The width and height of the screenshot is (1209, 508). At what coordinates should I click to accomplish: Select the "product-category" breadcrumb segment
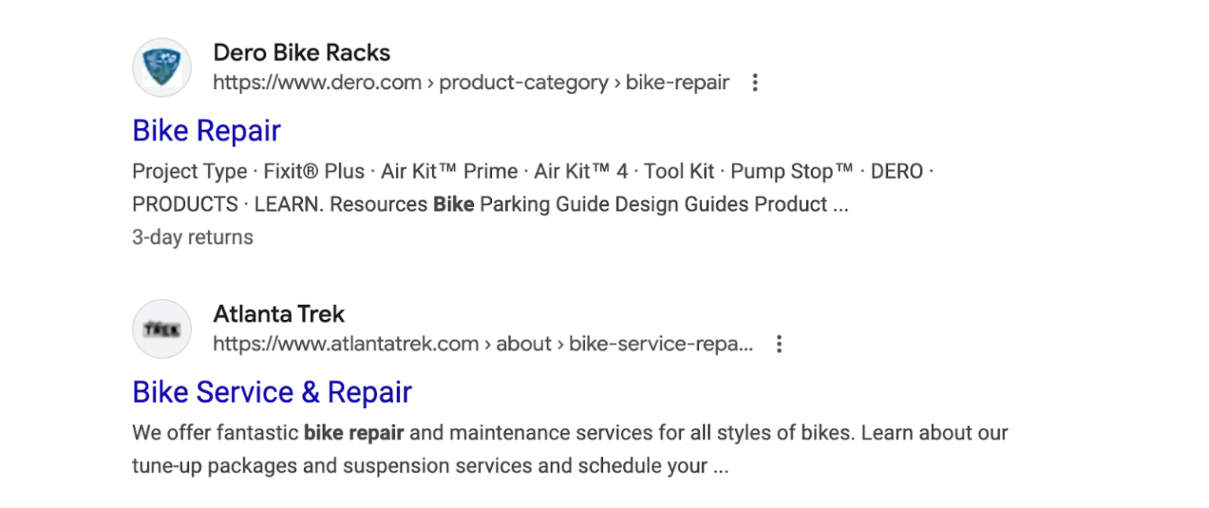pos(523,83)
